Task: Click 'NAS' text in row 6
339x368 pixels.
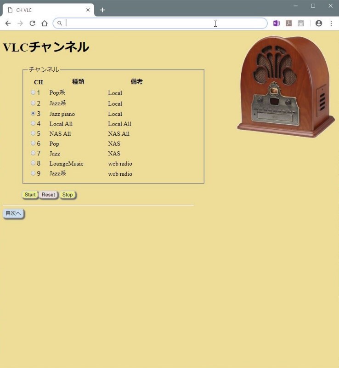Action: coord(114,144)
